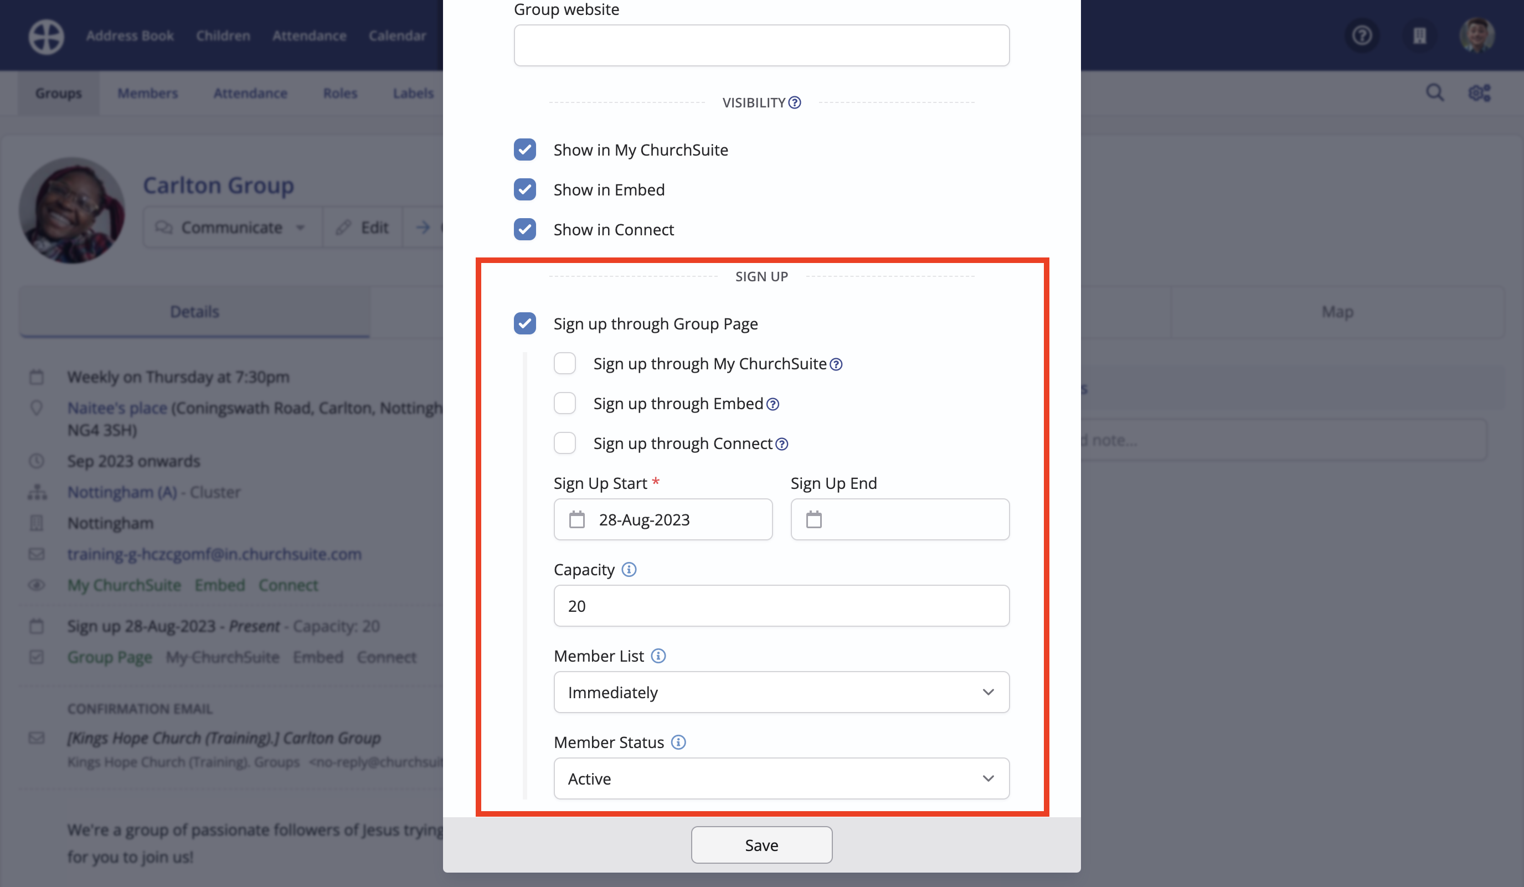
Task: Click the eye visibility icon in details
Action: (x=37, y=585)
